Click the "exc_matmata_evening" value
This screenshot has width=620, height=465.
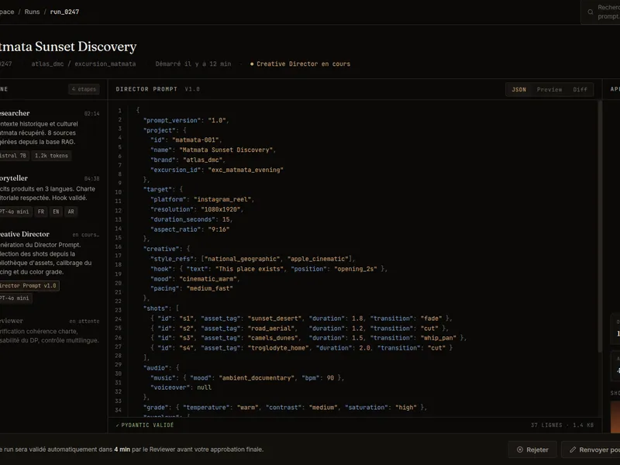pyautogui.click(x=246, y=170)
